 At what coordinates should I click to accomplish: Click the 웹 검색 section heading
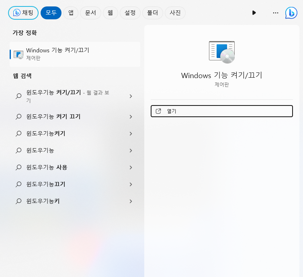tap(22, 76)
